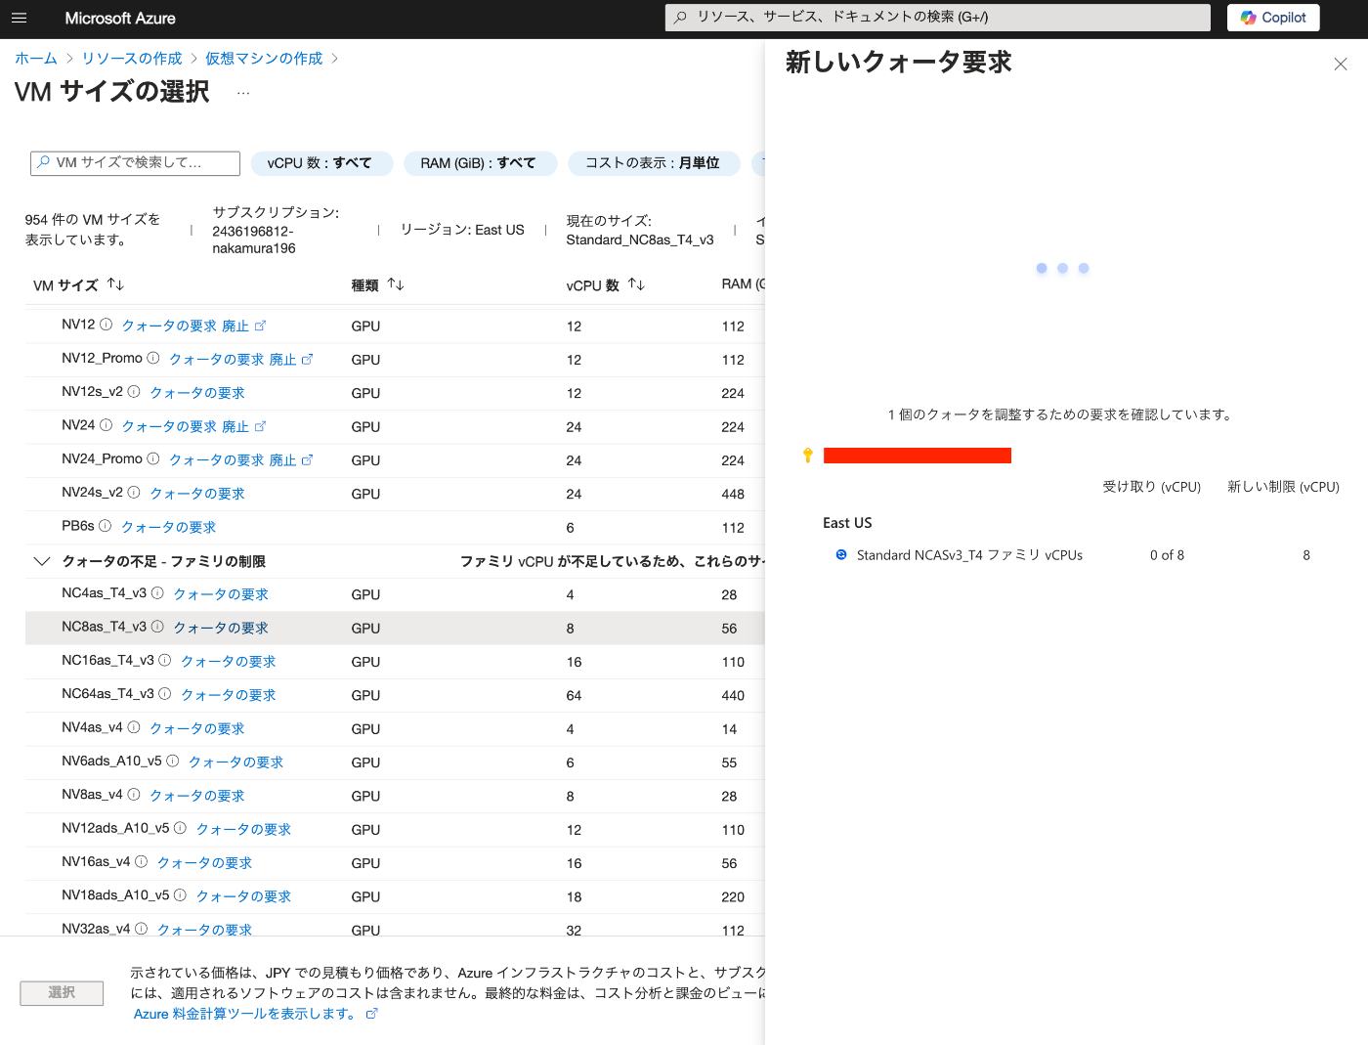1368x1045 pixels.
Task: Request quota for NV12 link
Action: (x=169, y=326)
